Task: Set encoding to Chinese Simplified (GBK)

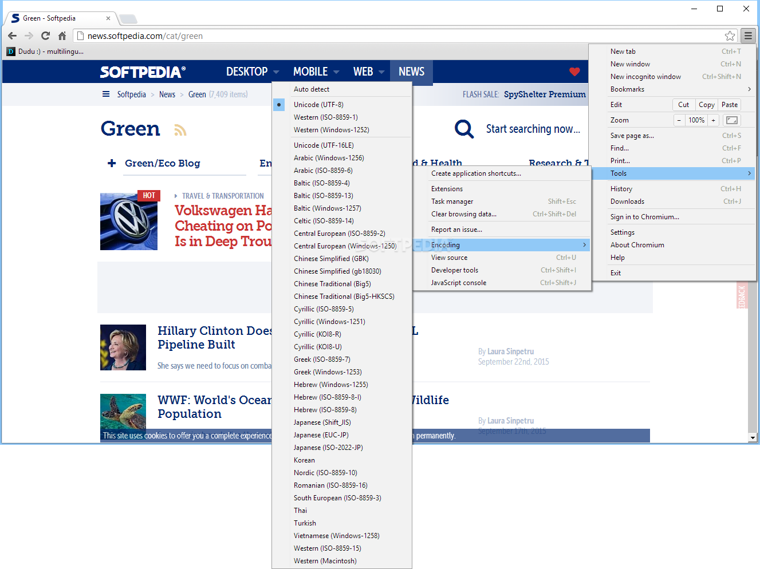Action: [342, 259]
